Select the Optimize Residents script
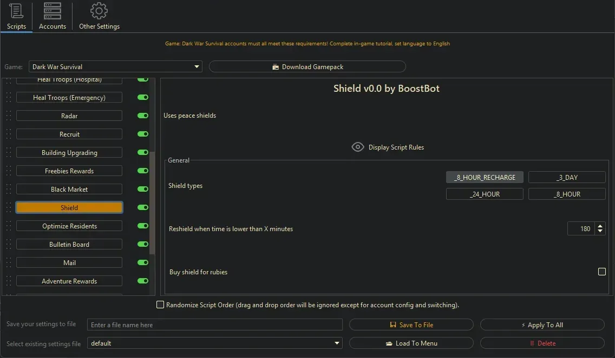The height and width of the screenshot is (358, 615). [69, 226]
